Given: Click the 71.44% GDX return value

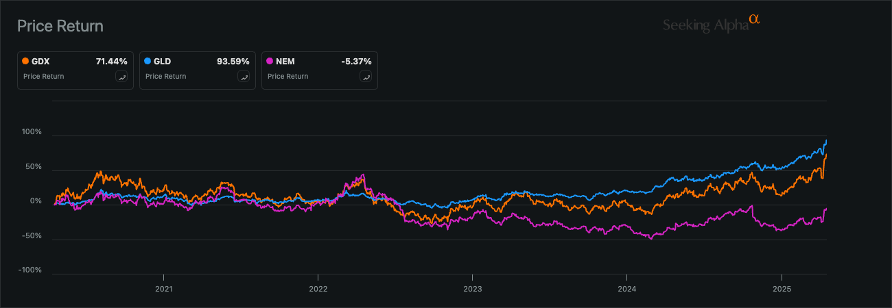Looking at the screenshot, I should pos(112,62).
